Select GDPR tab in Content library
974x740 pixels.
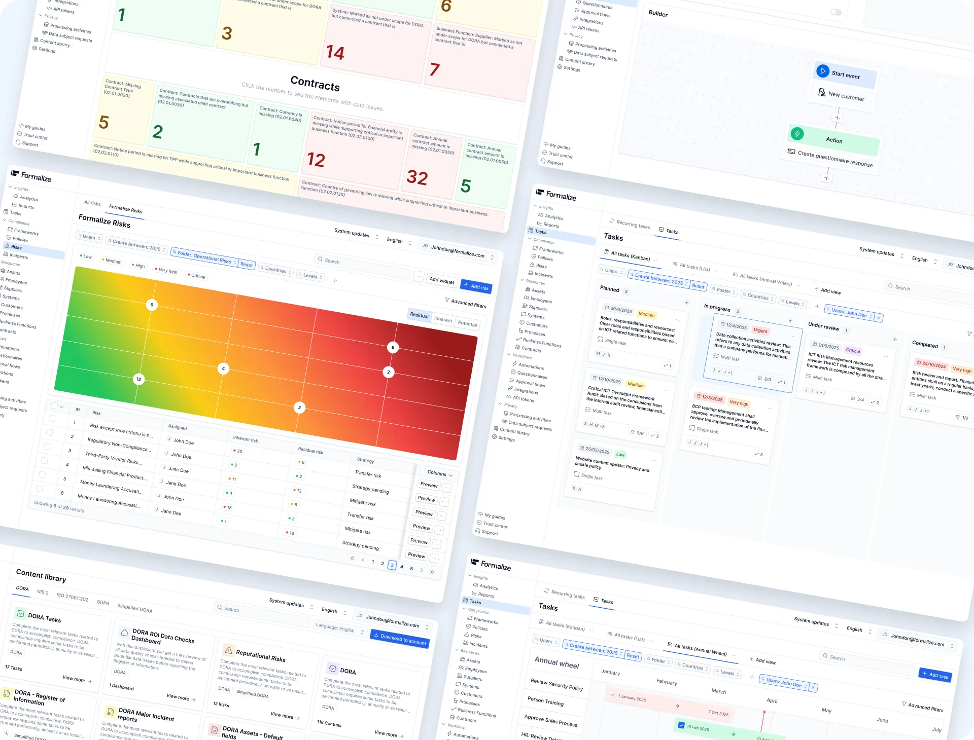[x=103, y=602]
